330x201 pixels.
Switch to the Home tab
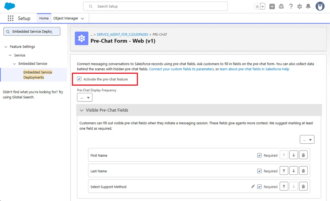point(44,18)
